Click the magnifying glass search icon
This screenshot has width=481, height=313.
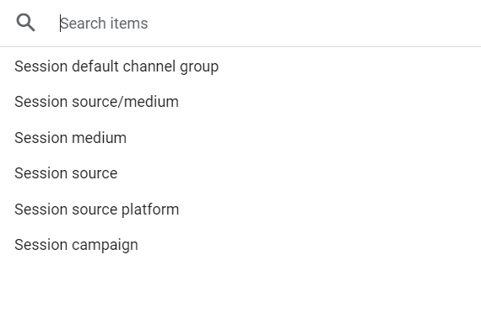[26, 23]
